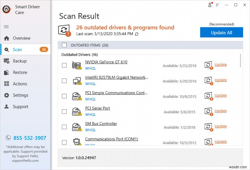Click the NVIDIA GeForce GT 610 device icon
The height and width of the screenshot is (170, 250).
pyautogui.click(x=77, y=65)
